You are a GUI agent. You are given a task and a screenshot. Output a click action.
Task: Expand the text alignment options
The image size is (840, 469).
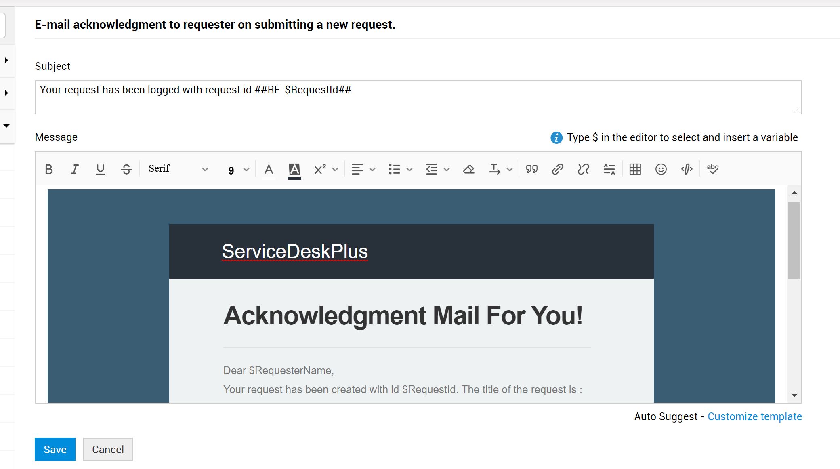pyautogui.click(x=363, y=169)
